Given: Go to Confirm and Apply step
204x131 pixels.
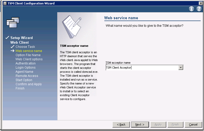Looking at the screenshot, I should [x=29, y=84].
